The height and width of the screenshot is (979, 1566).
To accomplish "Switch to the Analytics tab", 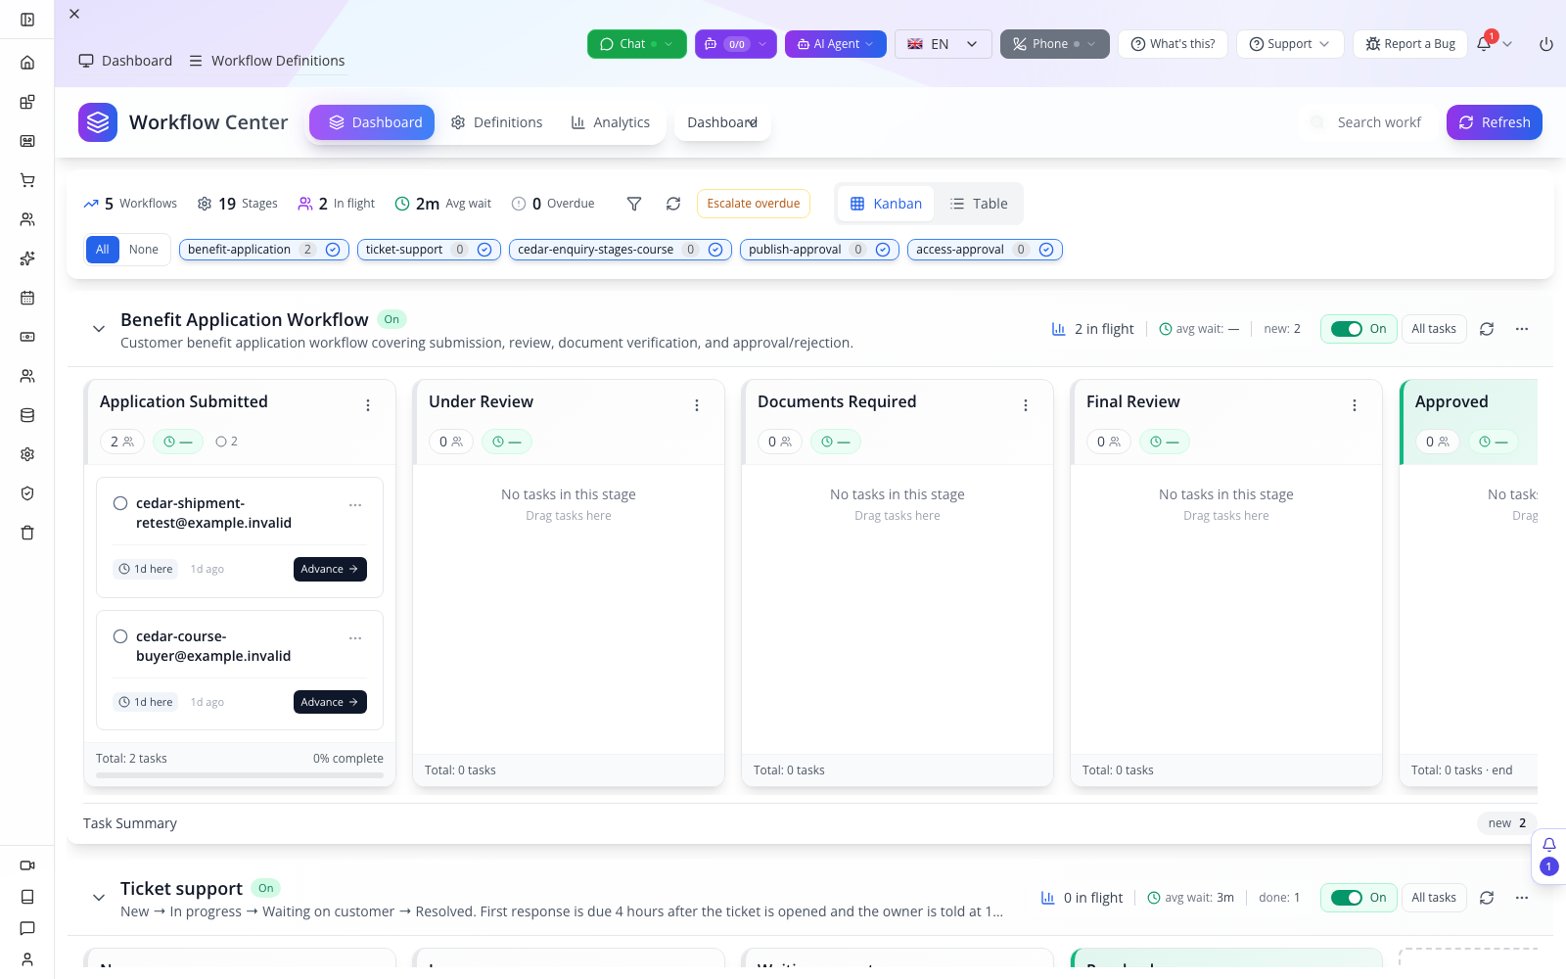I will 611,122.
